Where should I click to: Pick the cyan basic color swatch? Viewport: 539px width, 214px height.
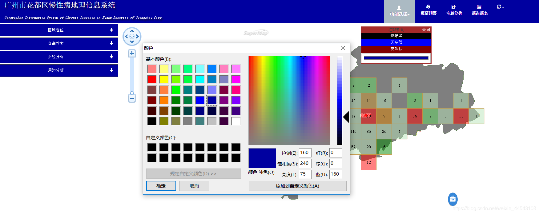(200, 79)
